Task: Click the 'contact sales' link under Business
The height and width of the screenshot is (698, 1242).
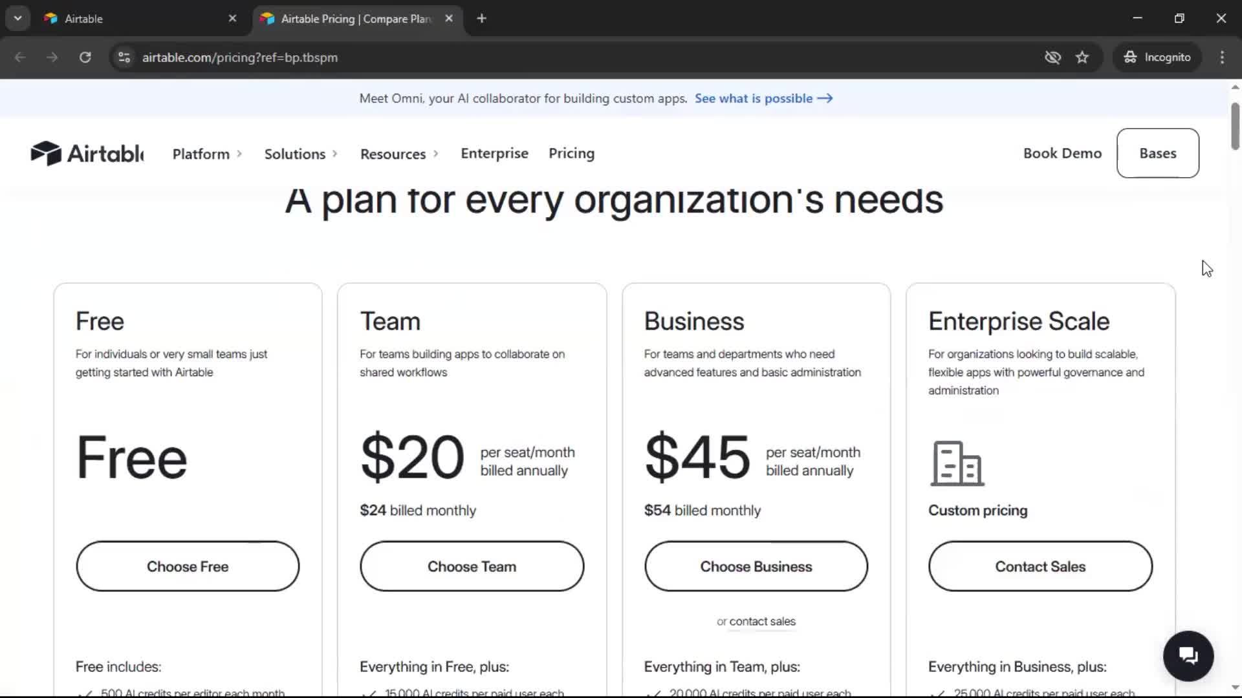Action: [763, 621]
